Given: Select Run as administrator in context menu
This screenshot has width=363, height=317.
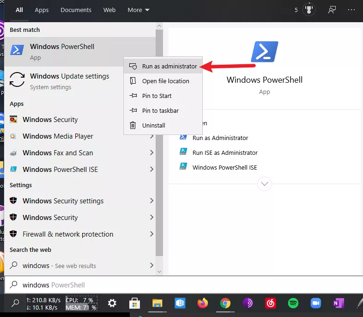Looking at the screenshot, I should [x=163, y=66].
